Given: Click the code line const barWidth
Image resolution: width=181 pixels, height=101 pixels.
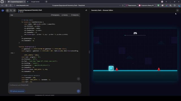Looking at the screenshot, I should [28, 78].
